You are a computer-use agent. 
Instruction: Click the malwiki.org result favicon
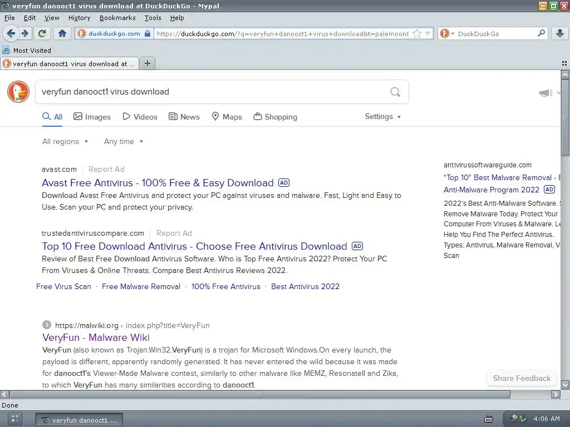tap(47, 325)
